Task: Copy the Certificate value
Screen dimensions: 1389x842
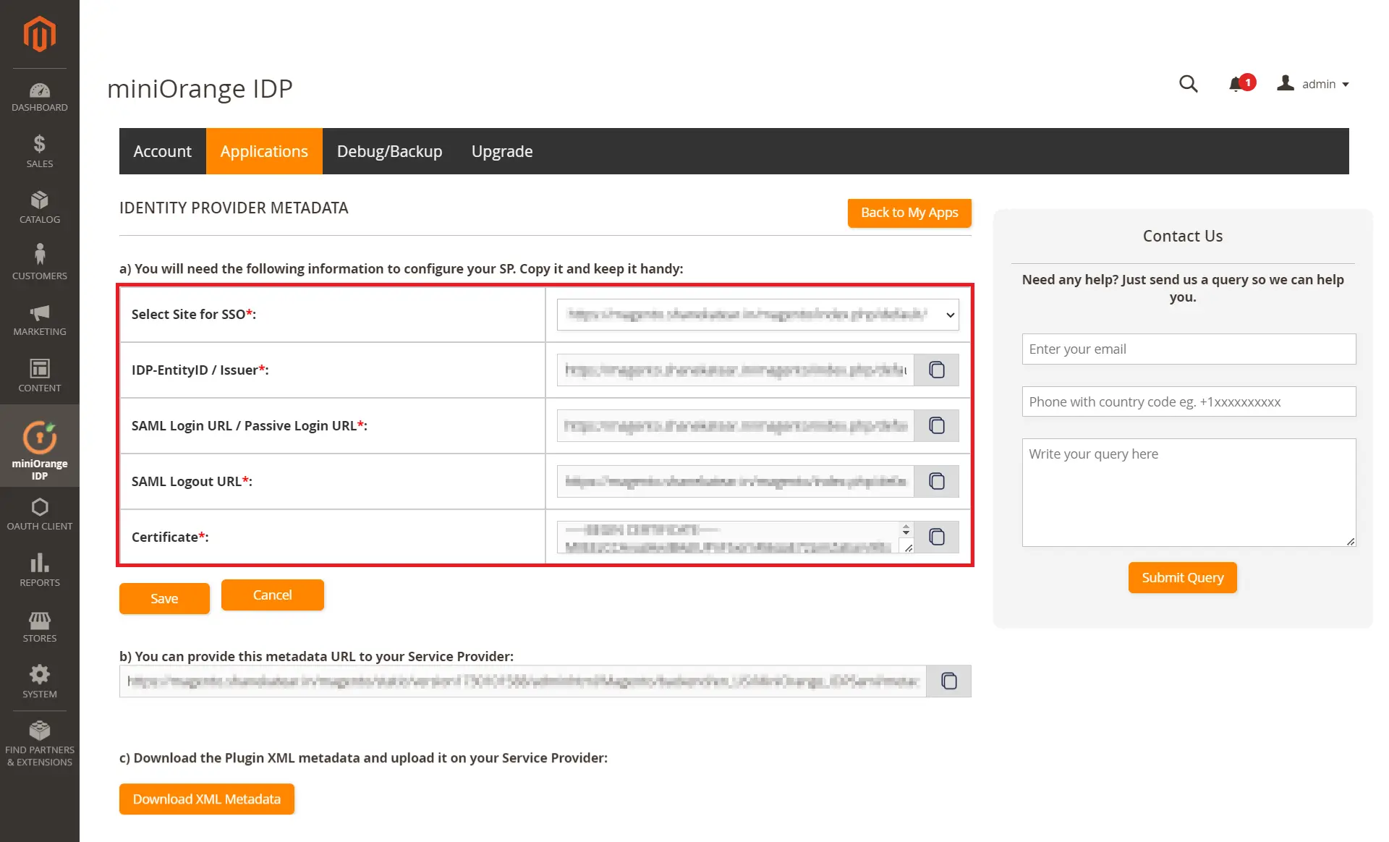Action: (x=937, y=537)
